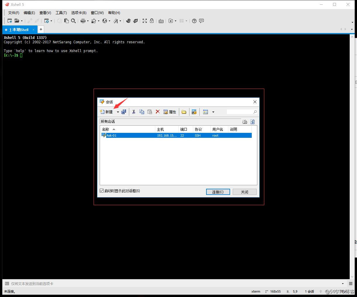Image resolution: width=357 pixels, height=297 pixels.
Task: Click the Find magnifier icon in main toolbar
Action: [x=73, y=21]
